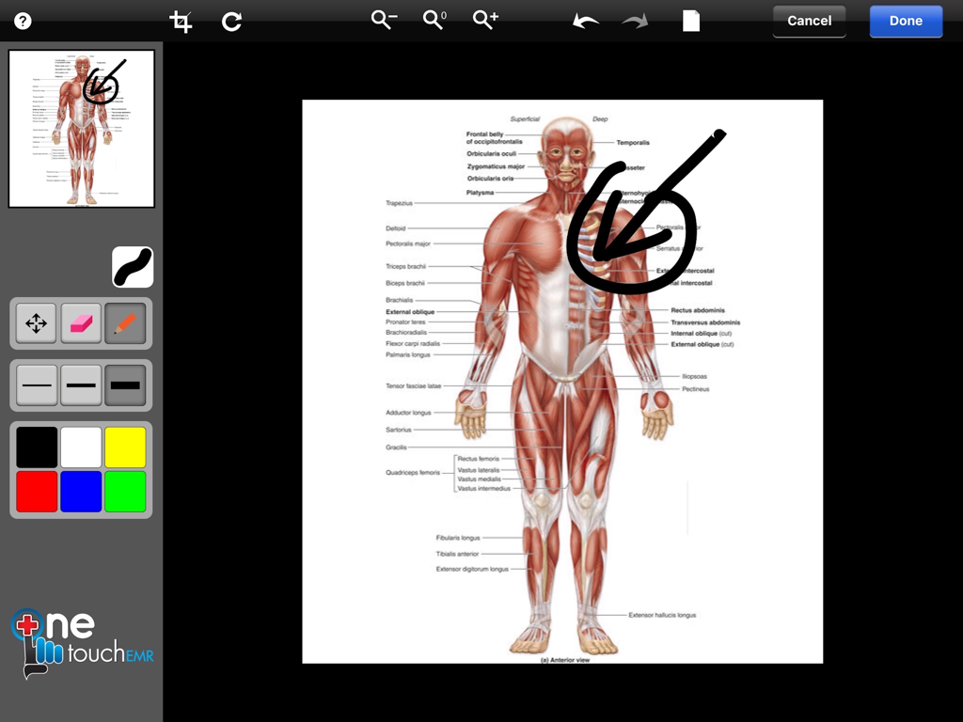Zoom out of the image
Image resolution: width=963 pixels, height=722 pixels.
tap(383, 21)
